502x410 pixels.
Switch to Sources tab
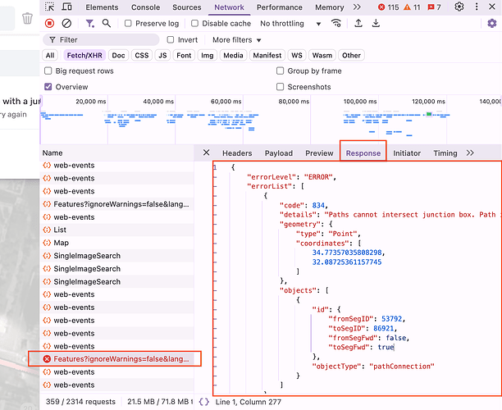[x=187, y=7]
